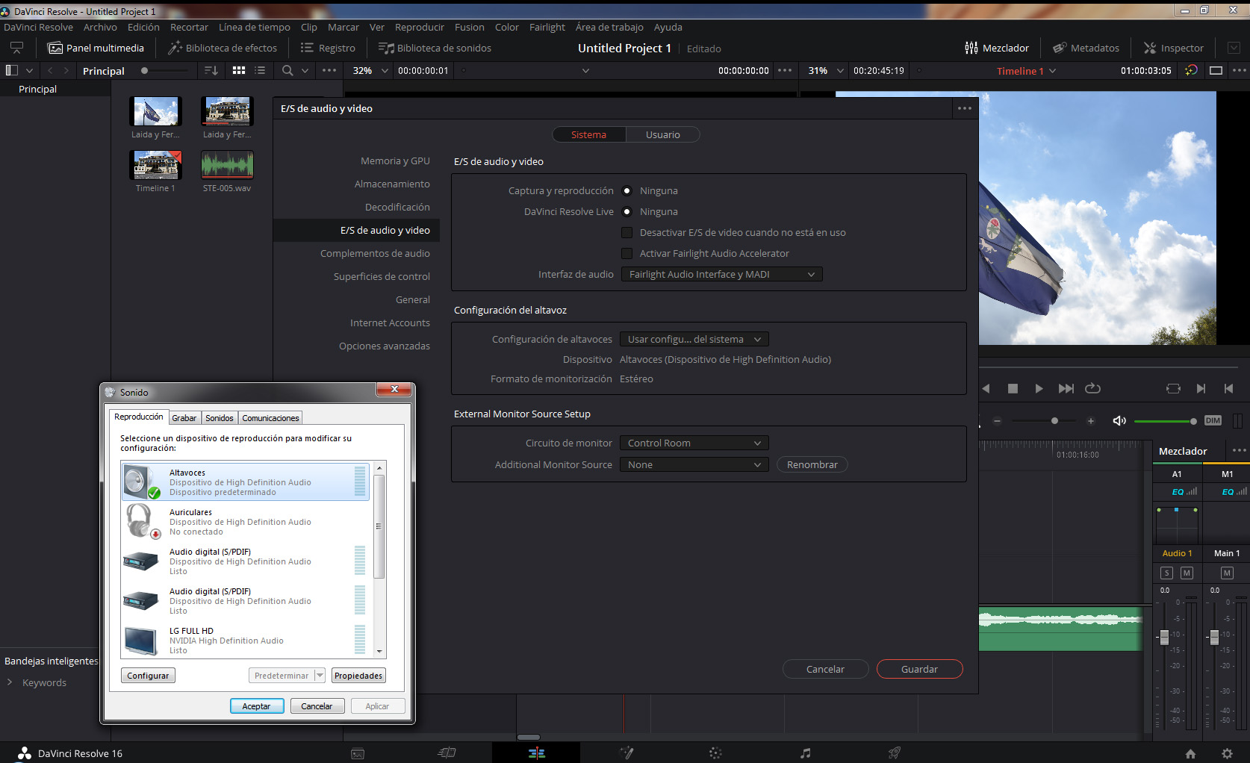Play the timeline in reverse
1250x763 pixels.
pyautogui.click(x=986, y=388)
